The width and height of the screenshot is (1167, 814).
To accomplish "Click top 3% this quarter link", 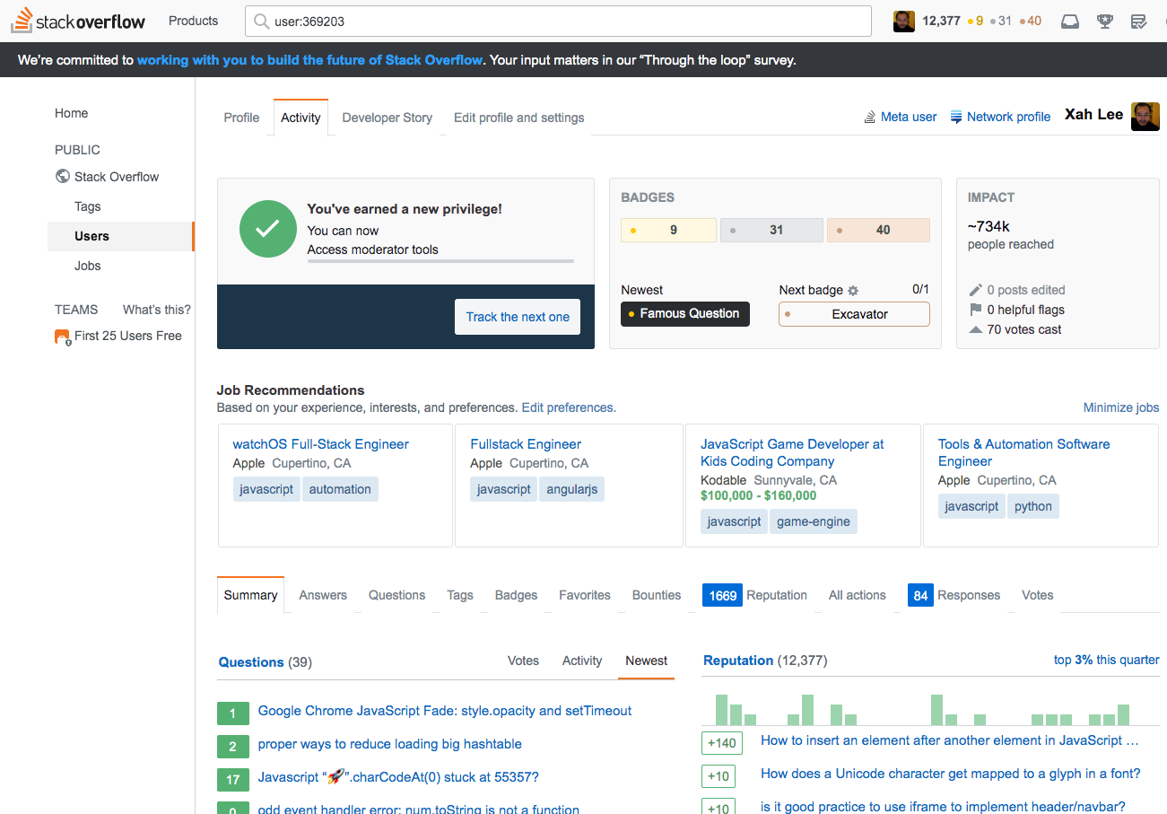I will 1107,660.
